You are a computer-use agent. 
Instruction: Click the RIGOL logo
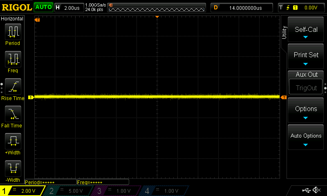coord(17,7)
